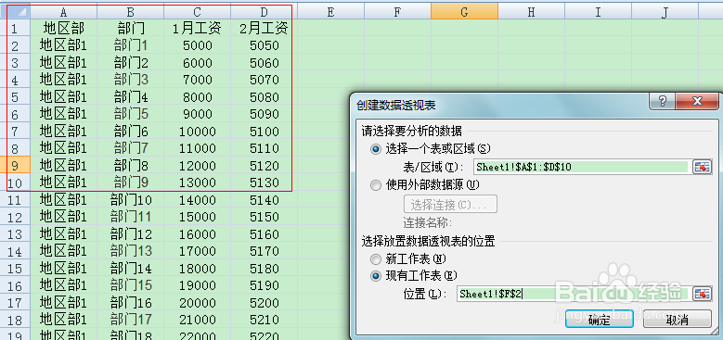
Task: Close the 创建数据透视表 dialog
Action: point(697,101)
